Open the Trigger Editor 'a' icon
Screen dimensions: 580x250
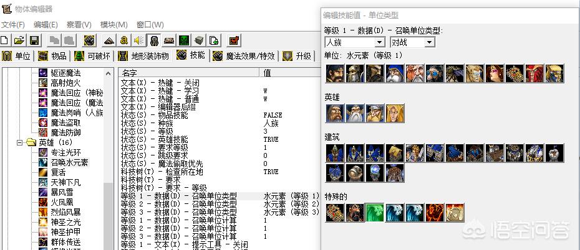124,40
